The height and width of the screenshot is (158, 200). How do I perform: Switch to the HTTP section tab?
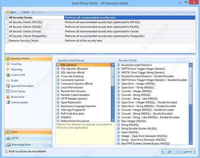tap(28, 138)
